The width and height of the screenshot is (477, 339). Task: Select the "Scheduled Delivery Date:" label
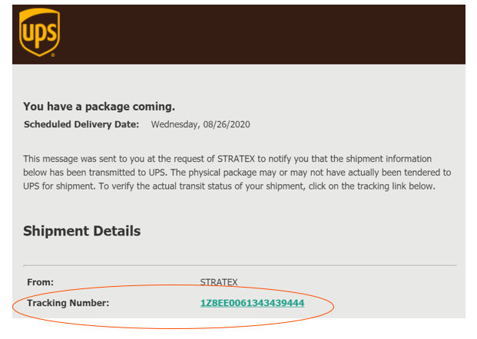pos(81,124)
